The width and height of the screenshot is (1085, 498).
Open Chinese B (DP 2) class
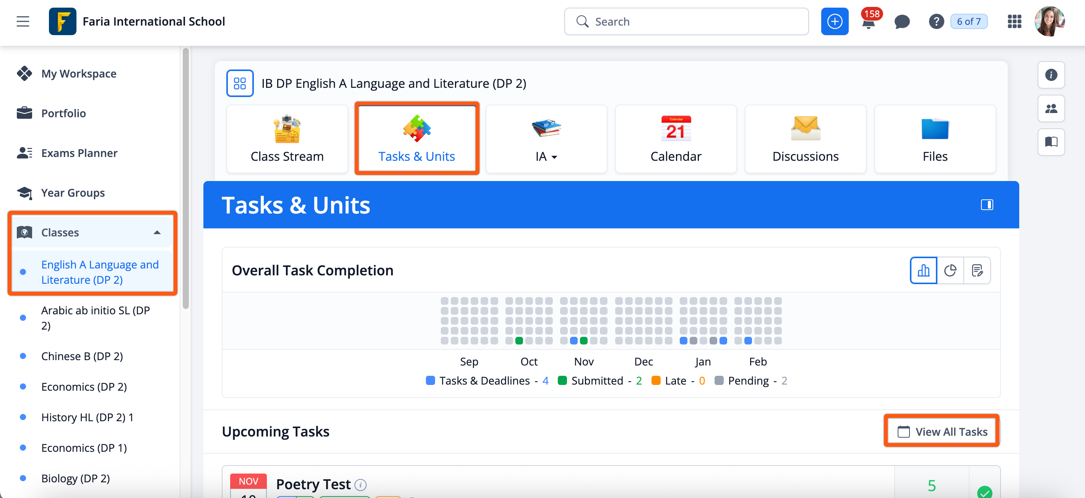(x=82, y=356)
